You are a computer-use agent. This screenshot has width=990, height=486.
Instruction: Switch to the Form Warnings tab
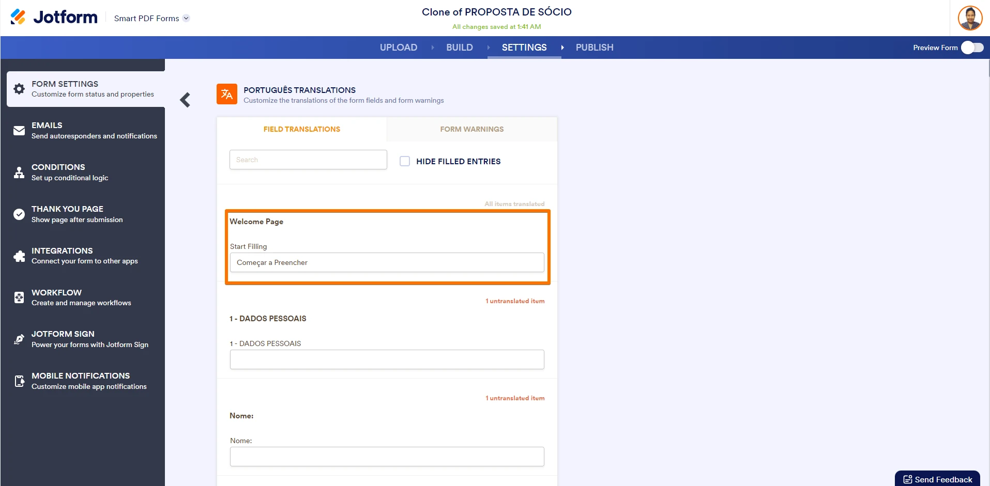[x=471, y=129]
